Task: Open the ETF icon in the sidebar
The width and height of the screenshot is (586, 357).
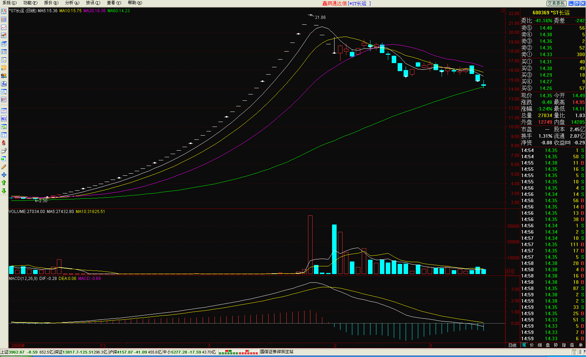Action: pos(4,100)
